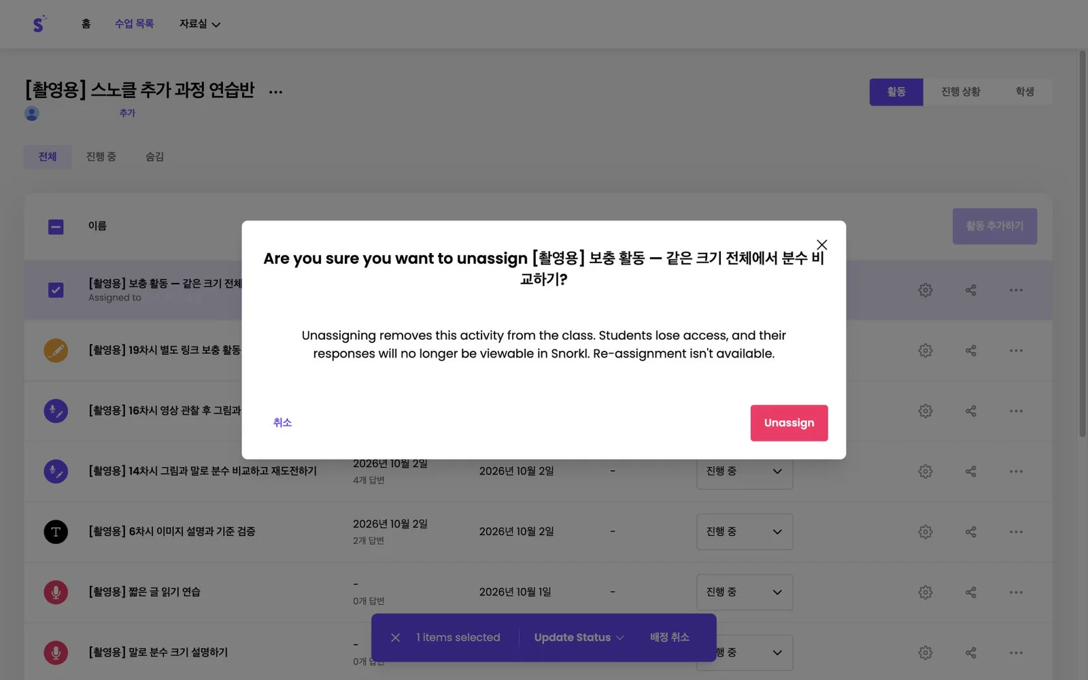Open more options for 19차시 row
The image size is (1088, 680).
tap(1016, 351)
